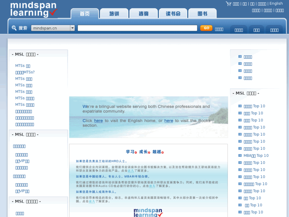The image size is (289, 217).
Task: Open the shopping cart icon
Action: [x=229, y=4]
